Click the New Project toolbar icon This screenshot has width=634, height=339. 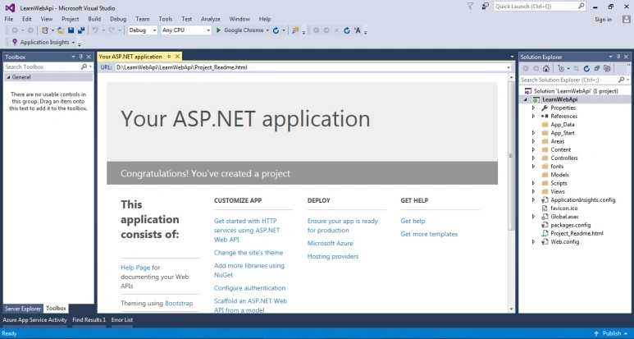pos(45,30)
